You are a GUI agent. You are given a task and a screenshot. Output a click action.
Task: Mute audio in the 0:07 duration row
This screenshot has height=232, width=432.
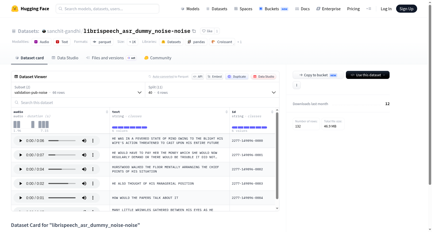tap(84, 155)
